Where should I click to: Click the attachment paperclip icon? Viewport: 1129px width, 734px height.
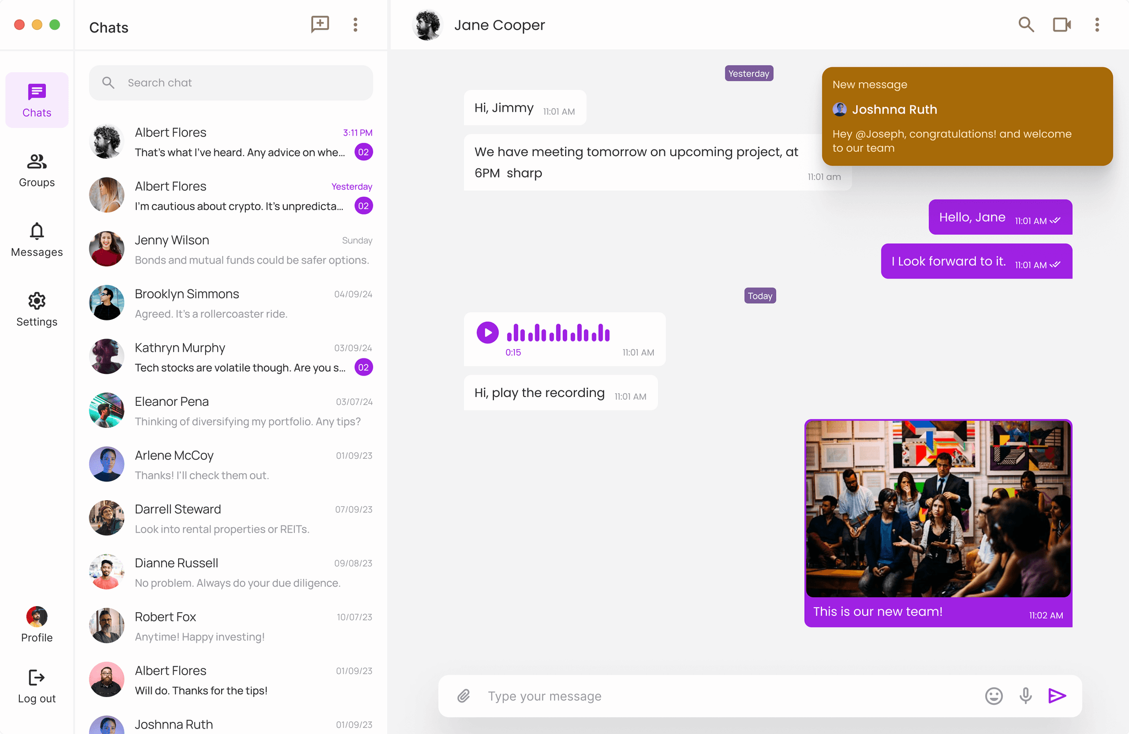pos(464,696)
